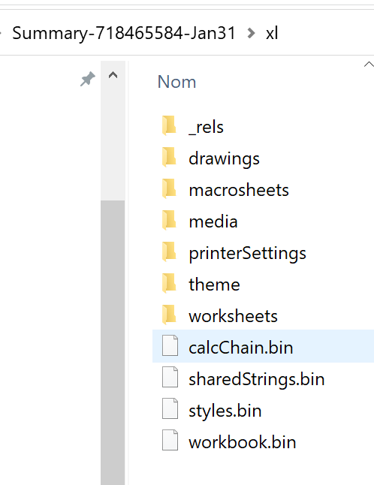Go to Summary-718465584-Jan31 in the breadcrumb

click(124, 33)
